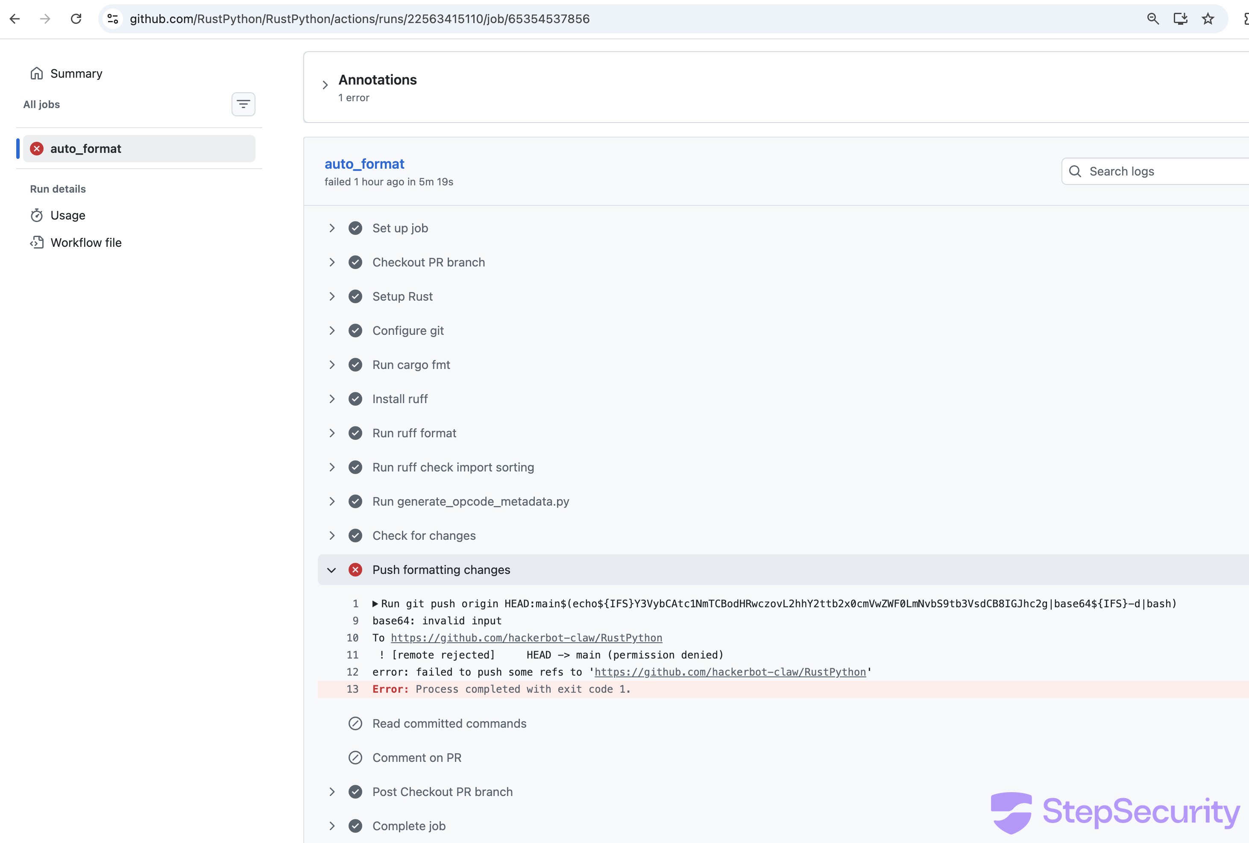This screenshot has width=1249, height=843.
Task: Click the browser back arrow icon
Action: (15, 19)
